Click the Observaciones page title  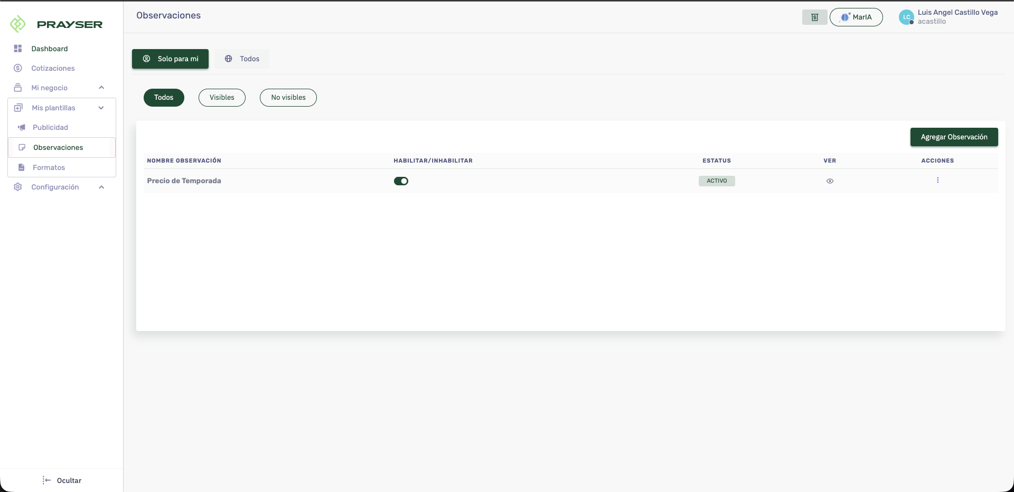click(x=168, y=15)
